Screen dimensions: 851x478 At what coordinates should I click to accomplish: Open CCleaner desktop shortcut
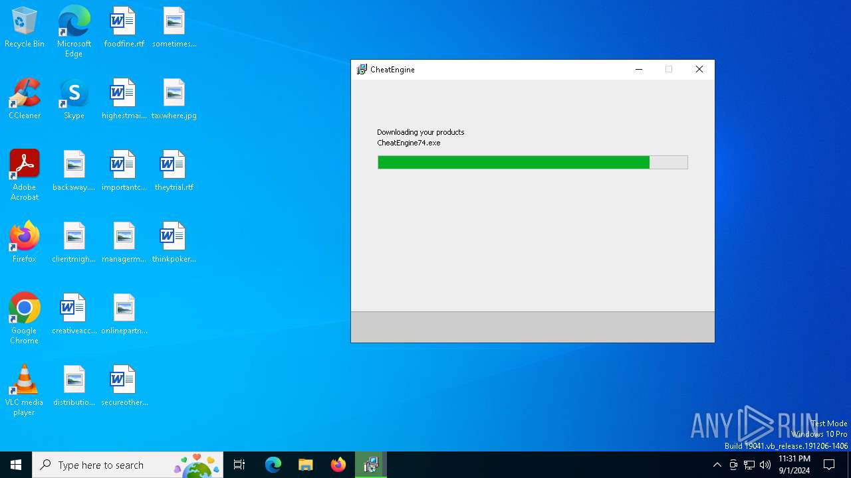coord(25,100)
